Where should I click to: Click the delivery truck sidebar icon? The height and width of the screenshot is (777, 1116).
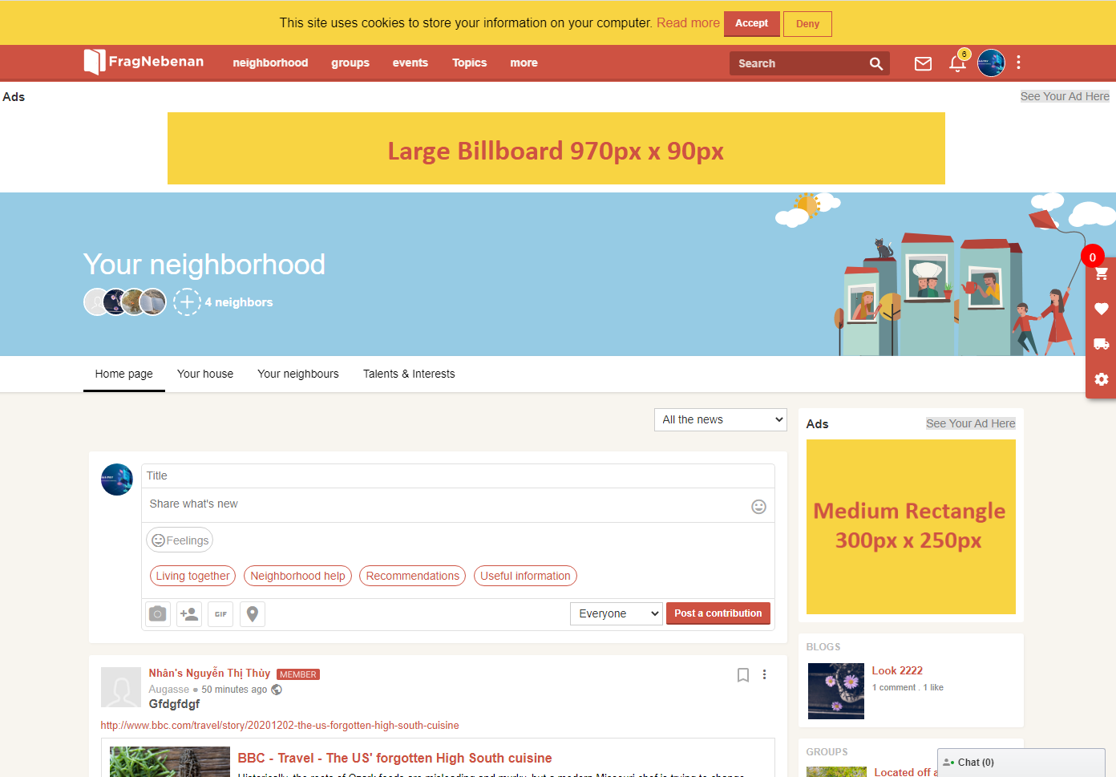(x=1101, y=344)
